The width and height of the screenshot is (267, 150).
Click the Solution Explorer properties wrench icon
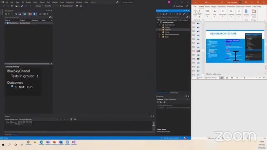coord(184,14)
